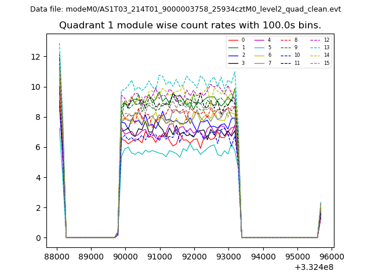
Task: Click the y-axis tick label 12
Action: 36,57
